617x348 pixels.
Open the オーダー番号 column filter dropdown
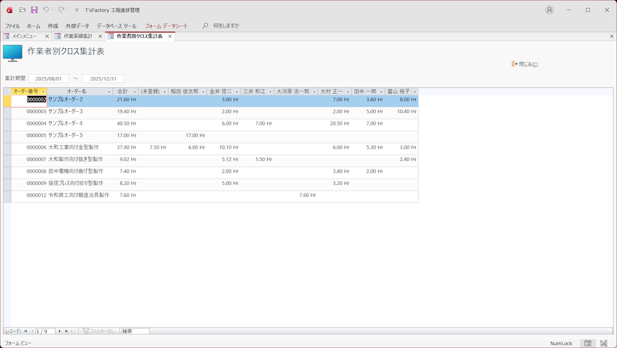pos(43,92)
